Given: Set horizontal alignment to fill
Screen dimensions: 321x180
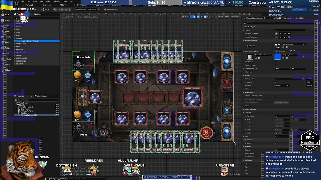Looking at the screenshot, I should point(289,34).
